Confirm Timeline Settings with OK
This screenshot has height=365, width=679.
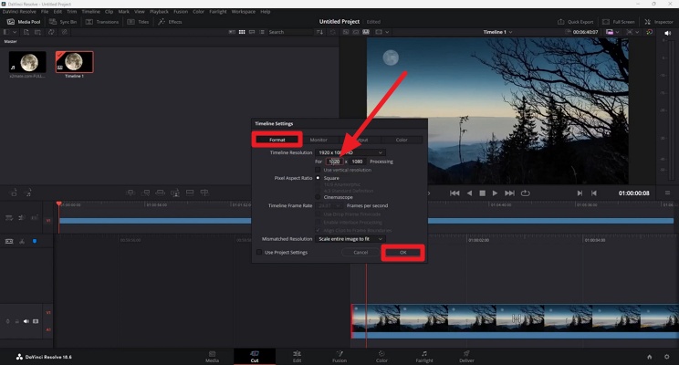pyautogui.click(x=402, y=253)
